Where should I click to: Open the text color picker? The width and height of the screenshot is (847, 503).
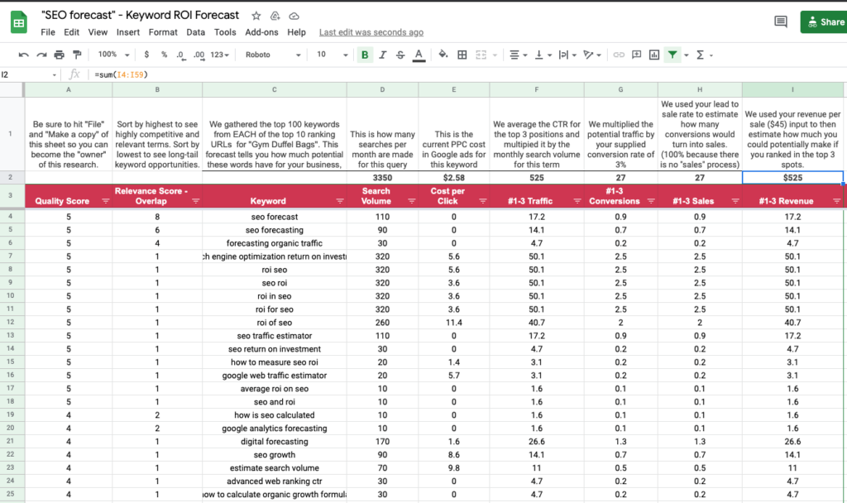[x=419, y=55]
